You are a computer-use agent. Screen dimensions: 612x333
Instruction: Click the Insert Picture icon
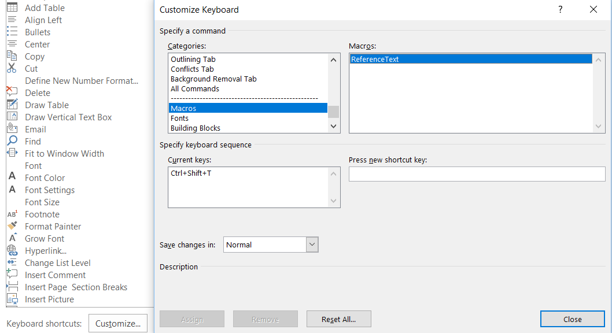coord(13,299)
